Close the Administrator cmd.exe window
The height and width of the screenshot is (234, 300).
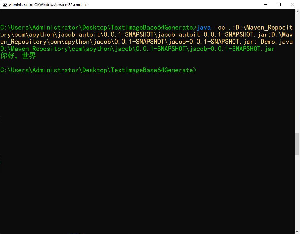tap(293, 4)
